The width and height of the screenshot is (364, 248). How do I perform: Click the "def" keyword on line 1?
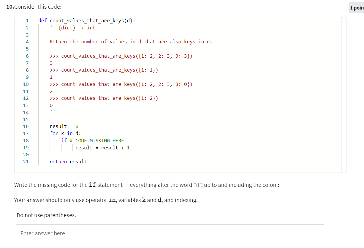[42, 20]
